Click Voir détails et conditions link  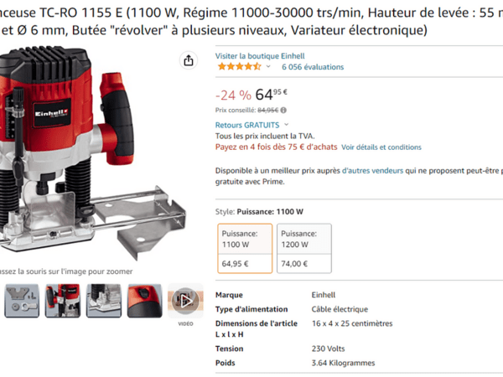[381, 147]
